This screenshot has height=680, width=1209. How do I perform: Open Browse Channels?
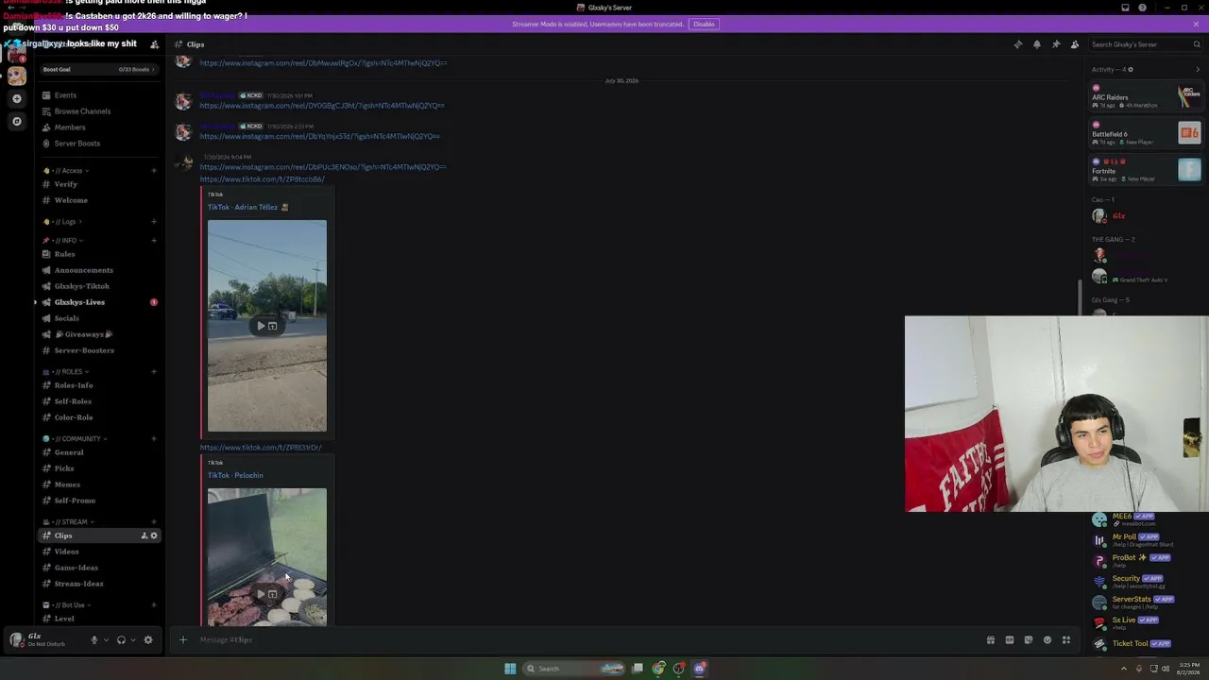99,111
